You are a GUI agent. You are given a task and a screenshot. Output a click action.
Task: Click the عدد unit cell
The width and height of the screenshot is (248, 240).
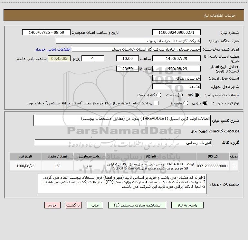pos(89,166)
